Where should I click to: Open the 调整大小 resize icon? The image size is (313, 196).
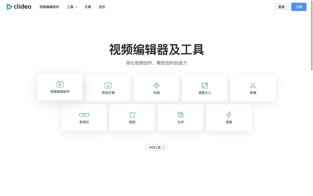(x=205, y=86)
